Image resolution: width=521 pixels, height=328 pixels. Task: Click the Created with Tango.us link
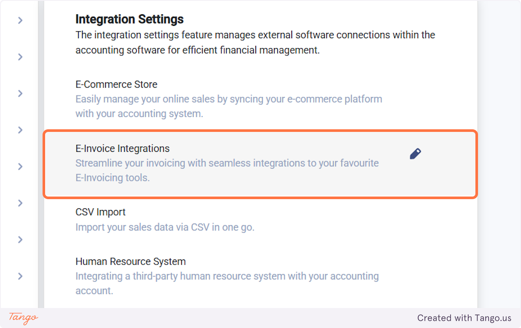coord(464,318)
